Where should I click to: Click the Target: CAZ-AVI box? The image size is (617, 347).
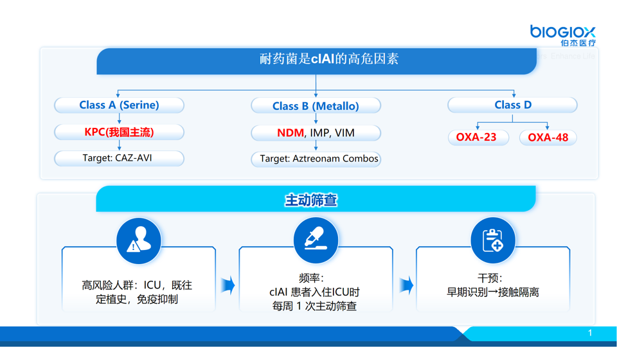(120, 158)
